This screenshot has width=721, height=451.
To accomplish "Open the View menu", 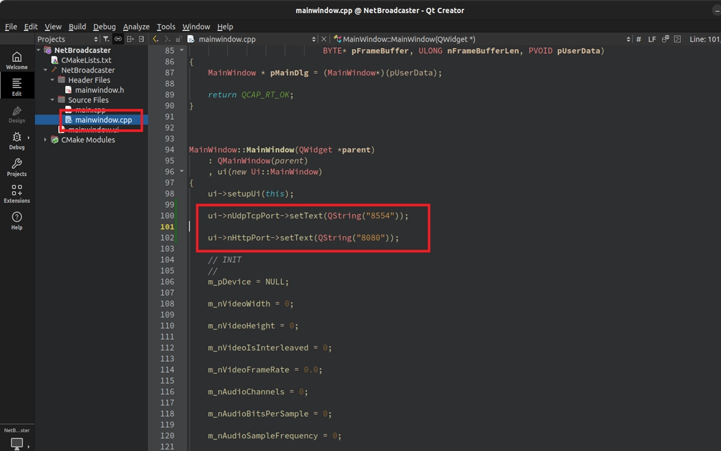I will [x=53, y=26].
